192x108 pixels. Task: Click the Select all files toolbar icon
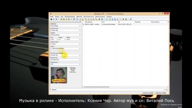(77, 19)
